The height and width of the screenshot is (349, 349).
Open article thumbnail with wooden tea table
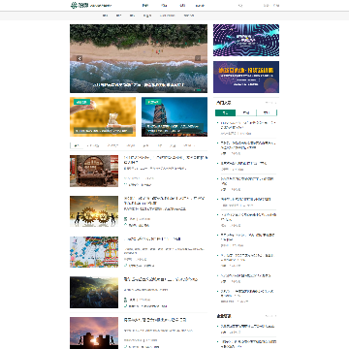[x=94, y=171]
